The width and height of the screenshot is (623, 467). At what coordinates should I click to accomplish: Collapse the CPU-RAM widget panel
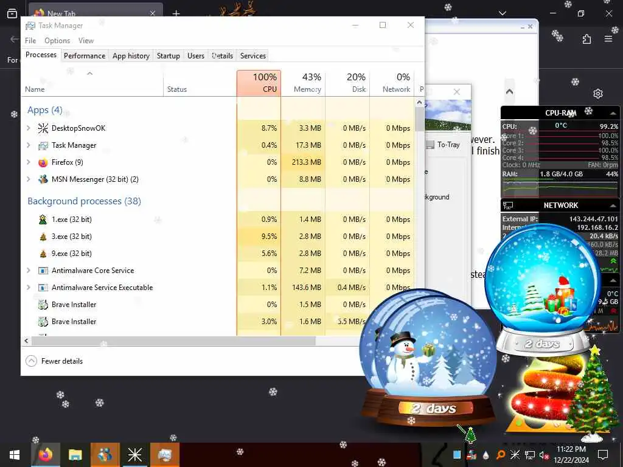click(x=613, y=113)
